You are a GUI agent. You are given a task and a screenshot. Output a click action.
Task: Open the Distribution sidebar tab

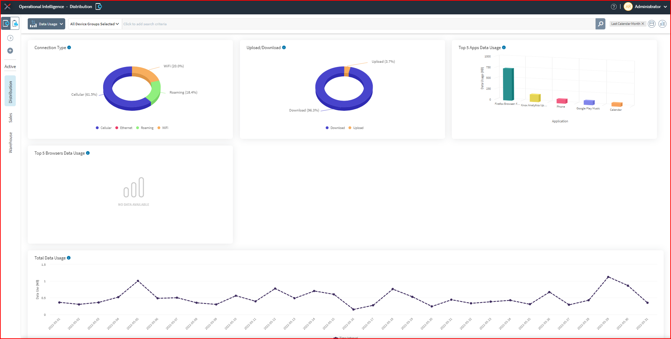(x=10, y=91)
